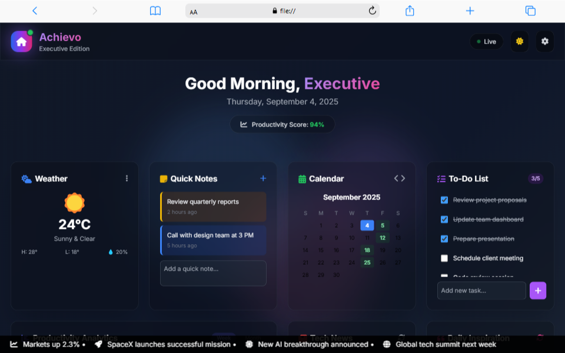
Task: Click the purple checklist icon on To-Do List
Action: pyautogui.click(x=441, y=178)
